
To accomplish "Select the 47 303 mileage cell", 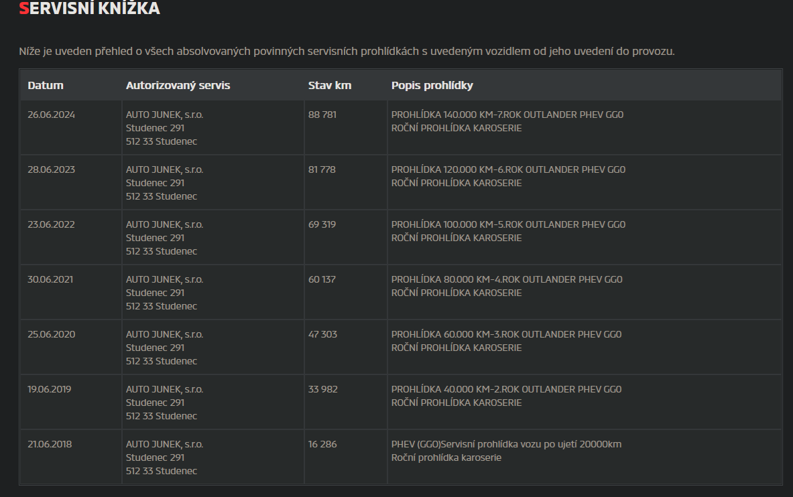I will (322, 334).
